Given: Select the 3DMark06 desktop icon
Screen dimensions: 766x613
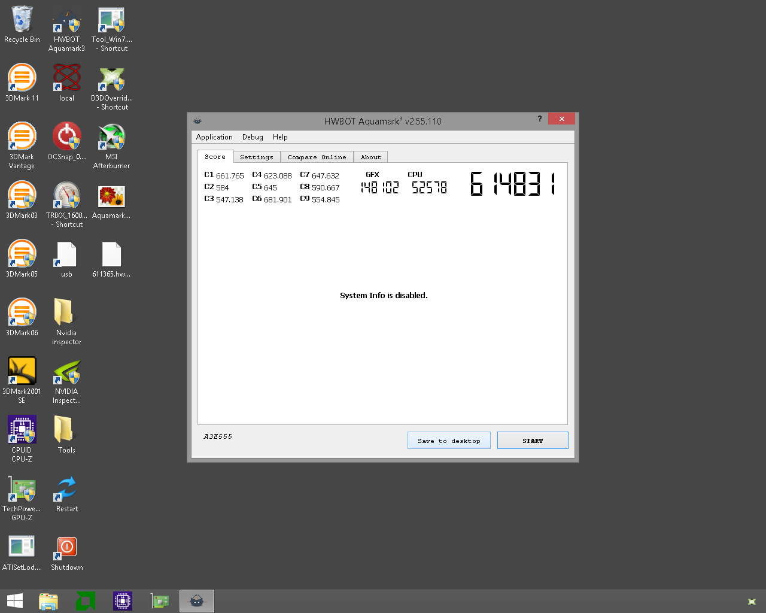Looking at the screenshot, I should [22, 317].
